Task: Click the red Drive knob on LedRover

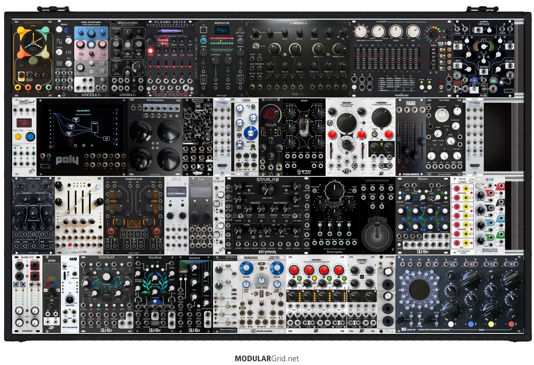Action: tap(270, 114)
